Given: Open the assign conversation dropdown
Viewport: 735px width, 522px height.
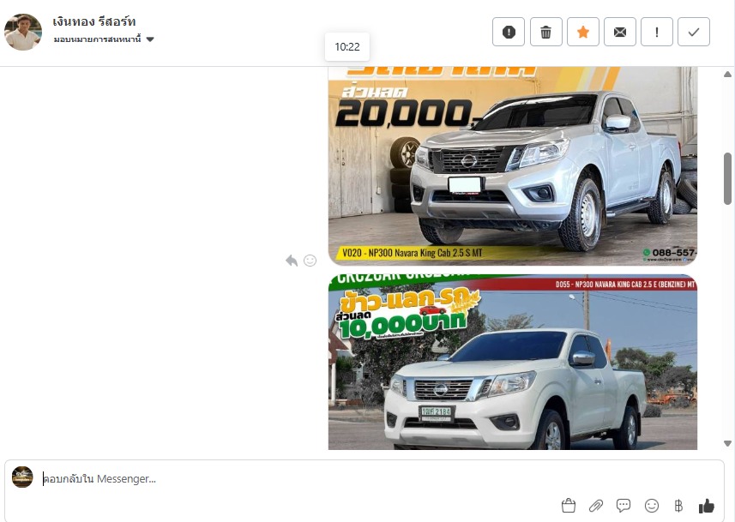Looking at the screenshot, I should point(104,39).
